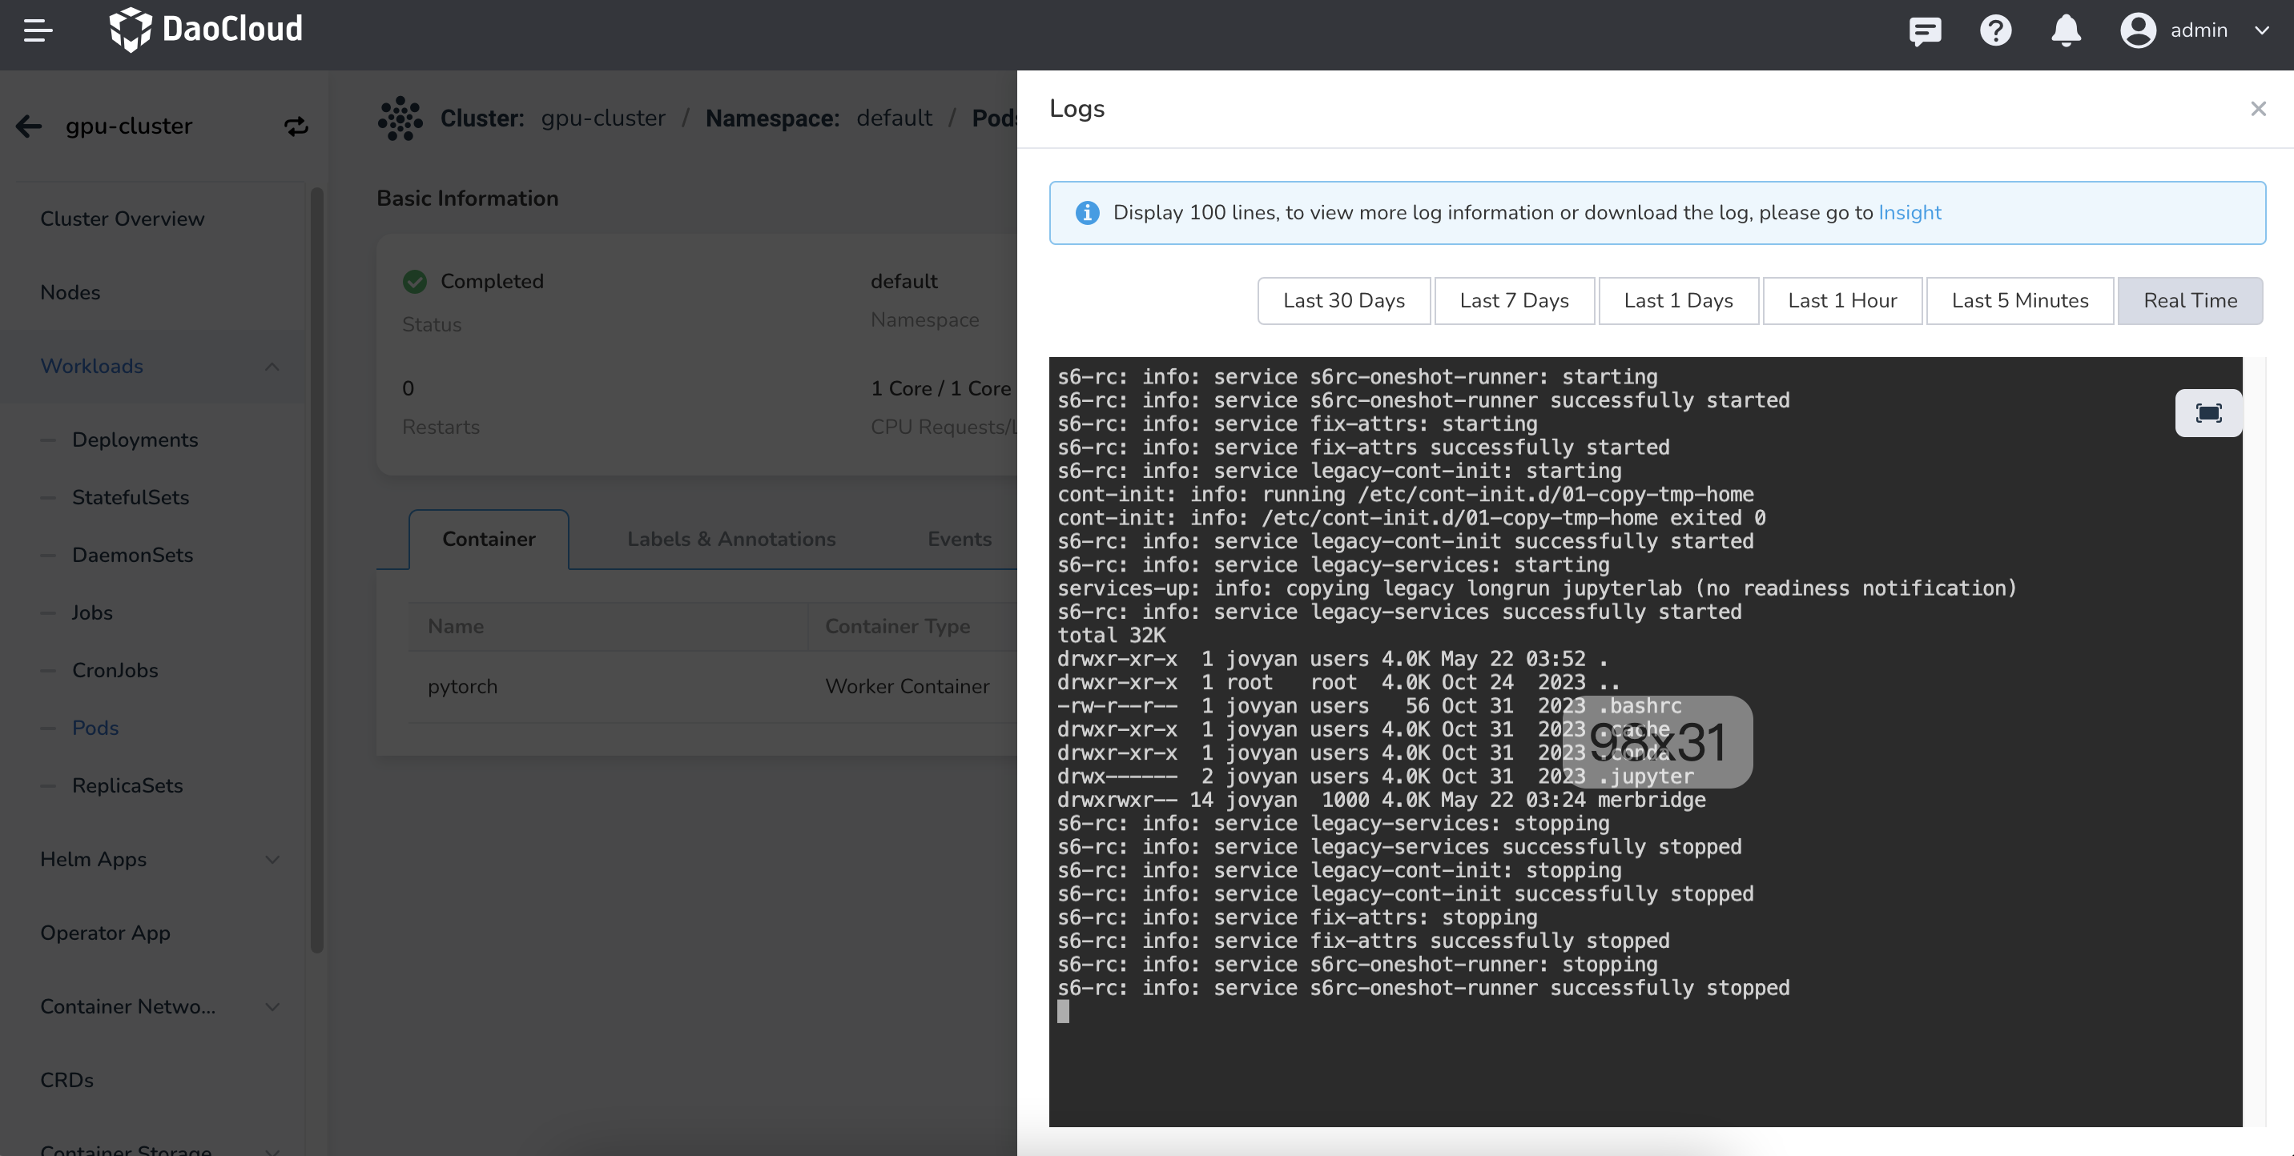Click the sidebar vertical scrollbar
The image size is (2294, 1156).
click(316, 569)
